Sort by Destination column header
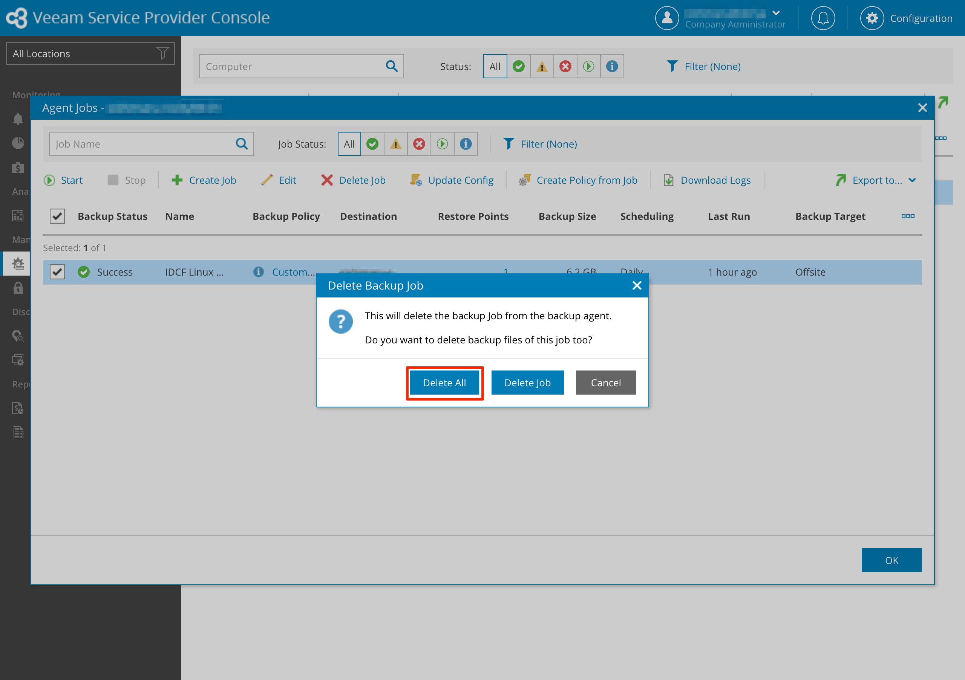The height and width of the screenshot is (680, 965). 368,216
